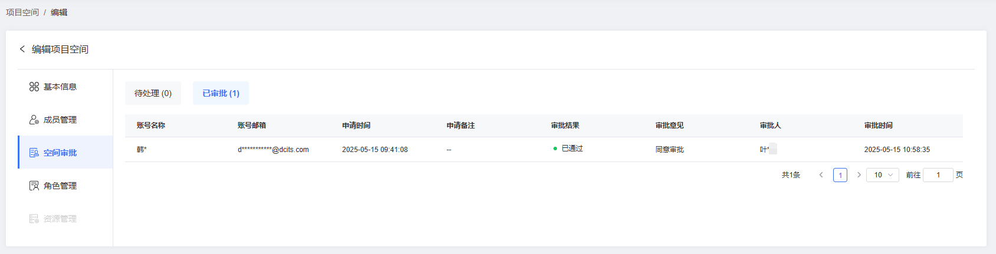
Task: Open 成员管理 menu item text
Action: click(60, 120)
